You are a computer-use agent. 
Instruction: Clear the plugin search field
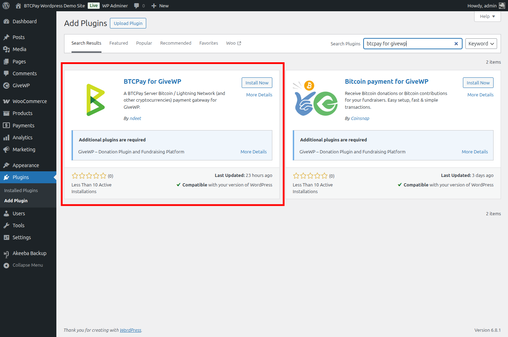click(x=456, y=43)
